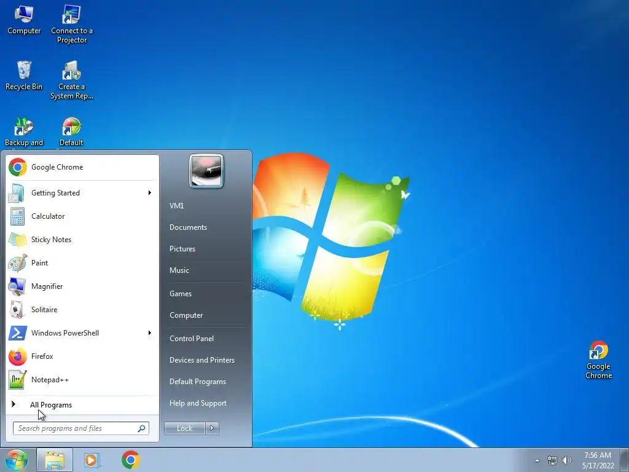Open Paint from the Start menu
Image resolution: width=629 pixels, height=472 pixels.
pyautogui.click(x=82, y=262)
